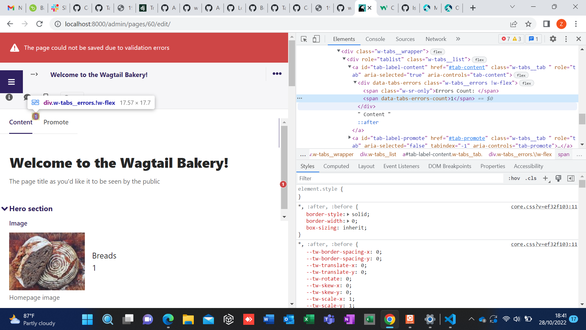Collapse the w-tabs__list div node
Image resolution: width=586 pixels, height=330 pixels.
coord(344,59)
